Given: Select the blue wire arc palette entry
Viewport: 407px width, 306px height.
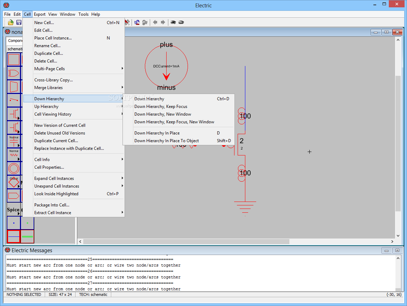Looking at the screenshot, I should [14, 236].
